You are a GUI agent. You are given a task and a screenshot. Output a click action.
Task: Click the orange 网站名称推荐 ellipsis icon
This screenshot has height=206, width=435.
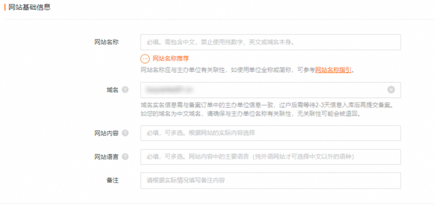[145, 59]
